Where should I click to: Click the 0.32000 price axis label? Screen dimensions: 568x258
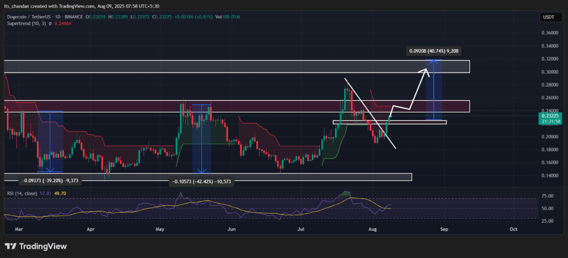(x=550, y=59)
